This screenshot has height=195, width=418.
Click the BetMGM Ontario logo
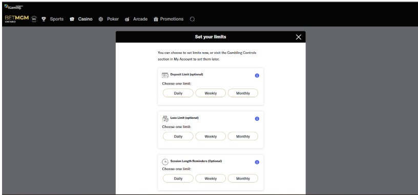pyautogui.click(x=17, y=19)
